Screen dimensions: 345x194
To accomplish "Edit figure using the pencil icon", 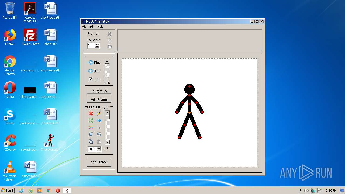I will tap(99, 113).
